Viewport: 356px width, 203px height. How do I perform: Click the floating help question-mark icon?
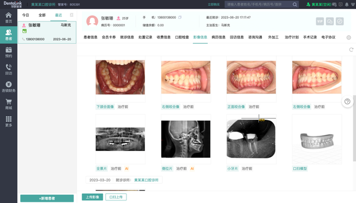[348, 101]
